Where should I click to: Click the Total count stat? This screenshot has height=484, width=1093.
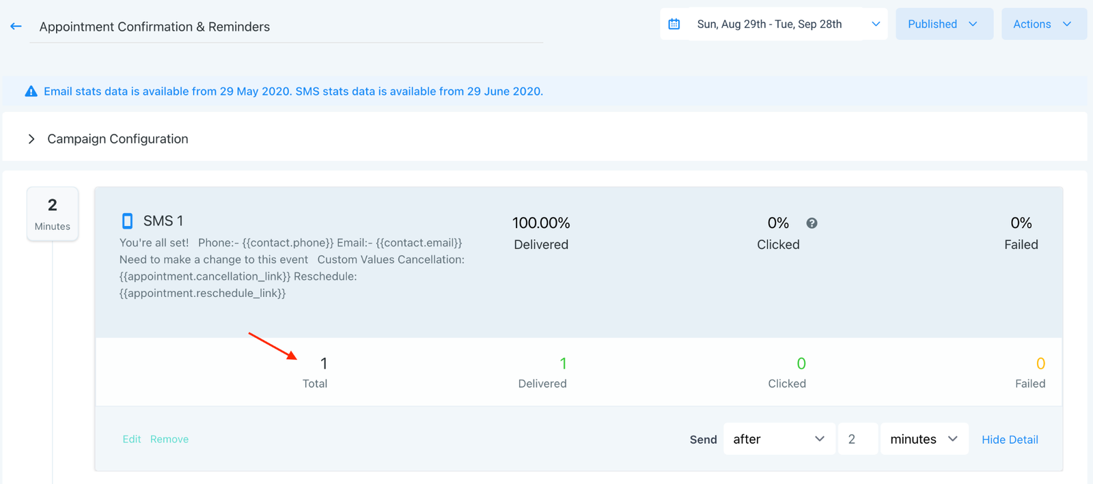[x=323, y=364]
